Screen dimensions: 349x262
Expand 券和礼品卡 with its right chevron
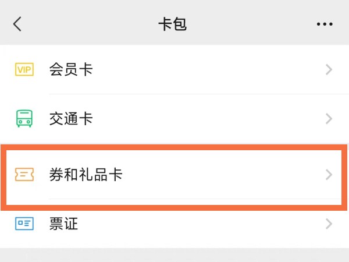[x=329, y=175]
